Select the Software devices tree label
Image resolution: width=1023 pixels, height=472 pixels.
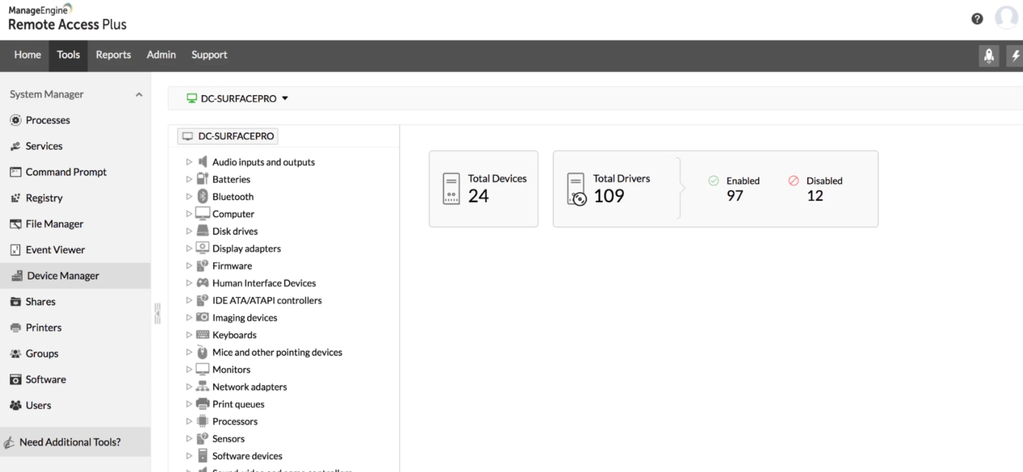click(x=247, y=456)
